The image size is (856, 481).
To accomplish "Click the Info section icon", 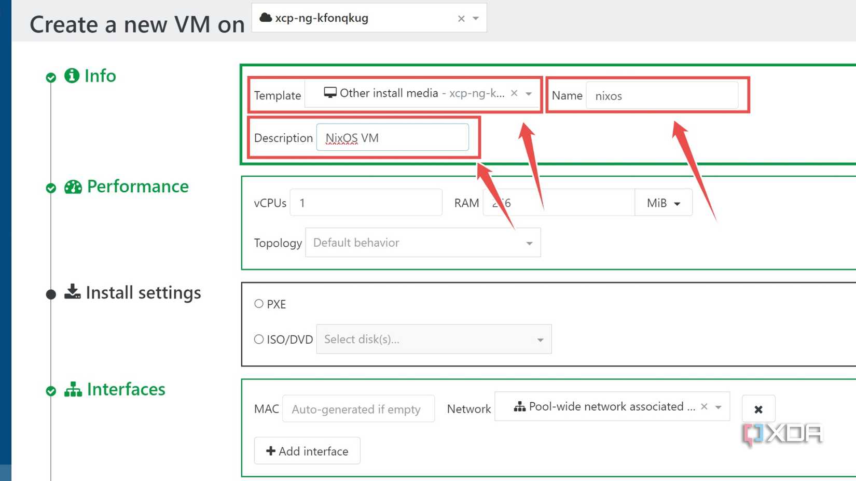I will click(x=72, y=76).
